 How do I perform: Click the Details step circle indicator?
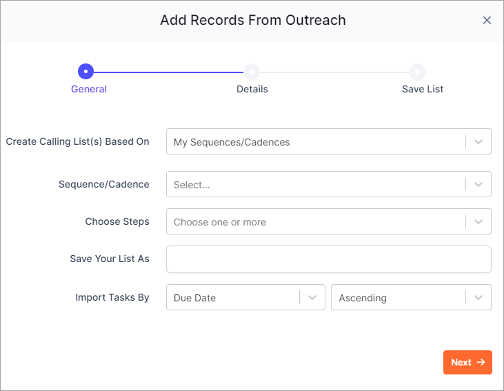tap(252, 72)
